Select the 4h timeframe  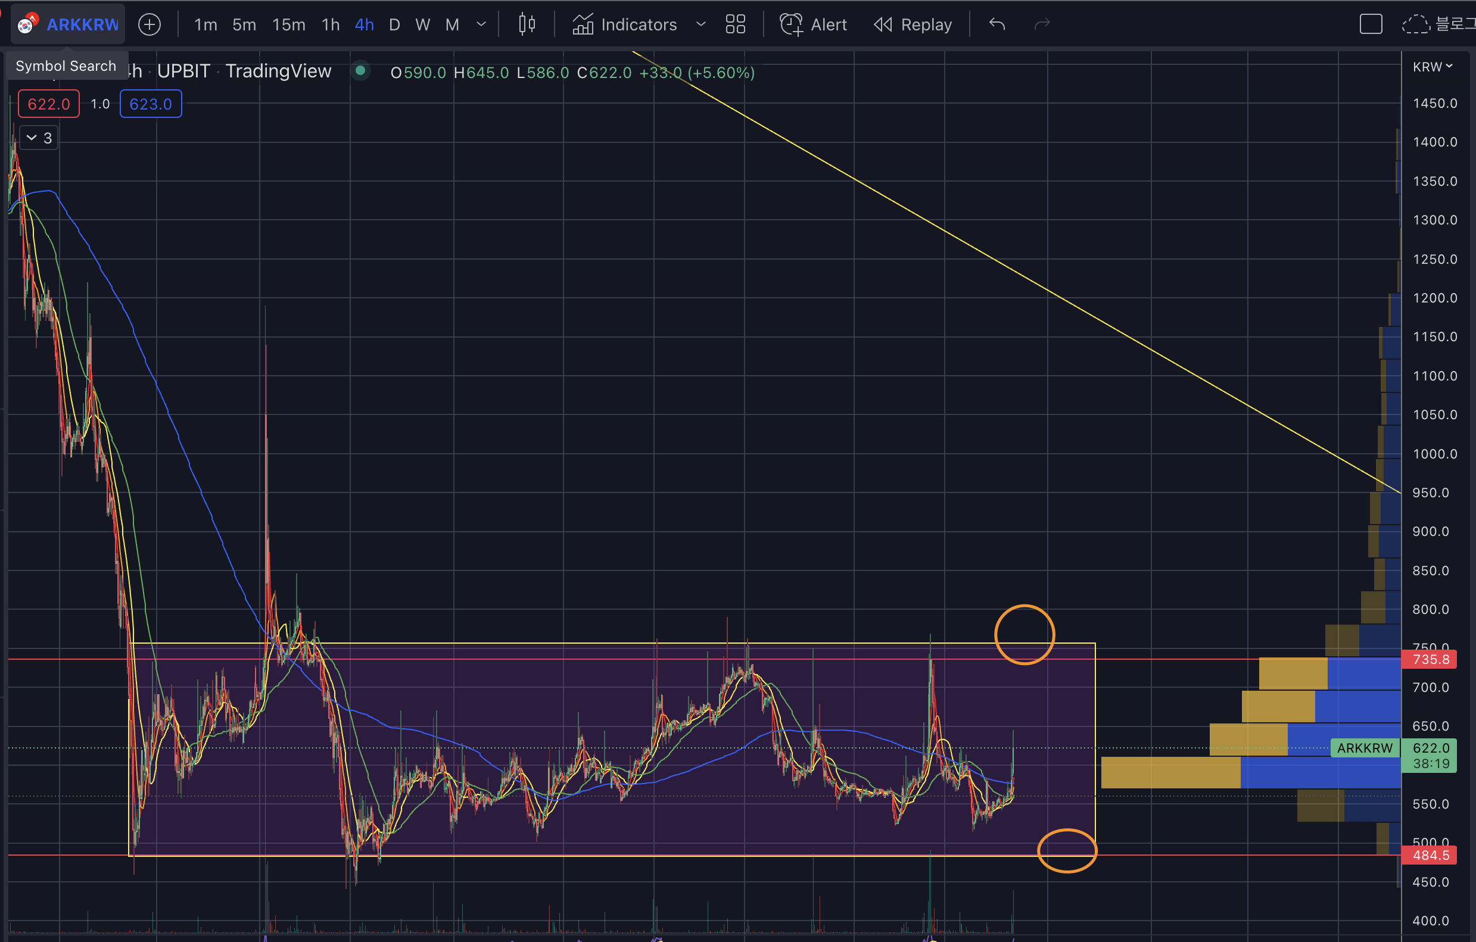365,24
